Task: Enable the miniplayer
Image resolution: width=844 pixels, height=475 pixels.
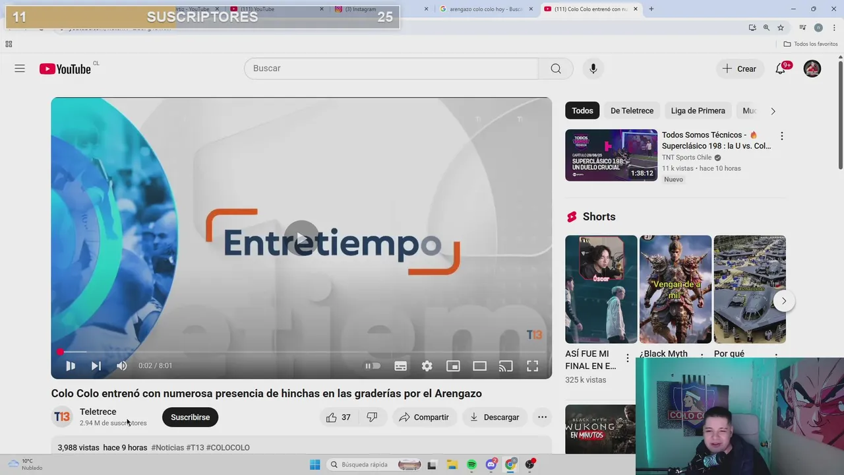Action: [453, 366]
